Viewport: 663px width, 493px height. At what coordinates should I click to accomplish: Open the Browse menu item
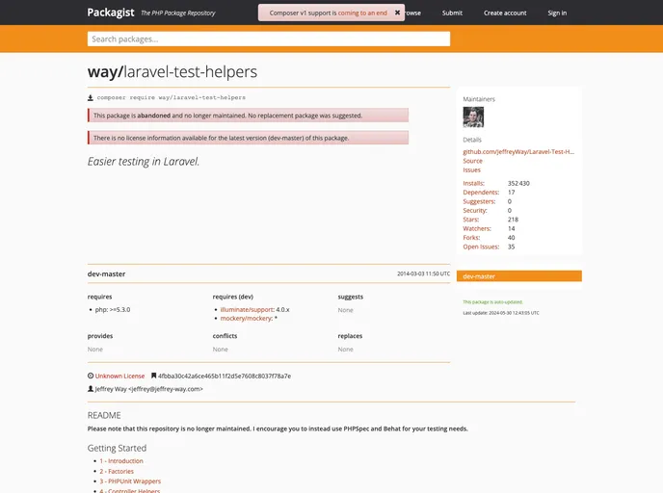click(413, 13)
